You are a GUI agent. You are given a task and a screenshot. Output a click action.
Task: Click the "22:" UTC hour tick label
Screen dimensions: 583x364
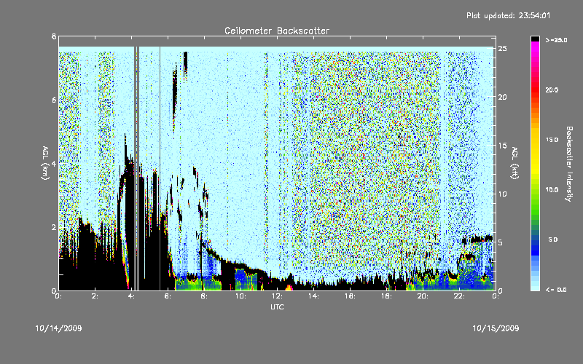[459, 296]
